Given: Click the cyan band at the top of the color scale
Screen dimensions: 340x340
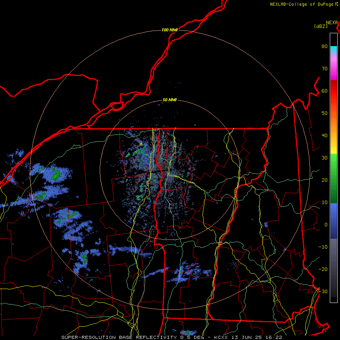Looking at the screenshot, I should 334,50.
